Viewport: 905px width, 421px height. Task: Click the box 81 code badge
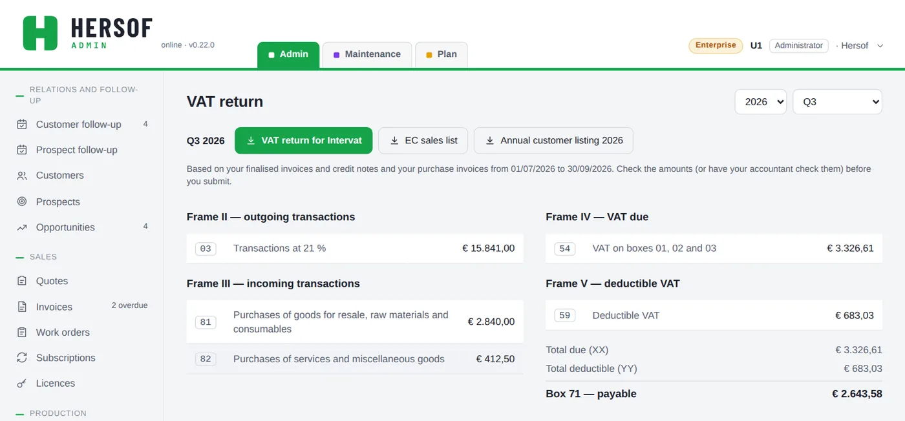tap(206, 322)
